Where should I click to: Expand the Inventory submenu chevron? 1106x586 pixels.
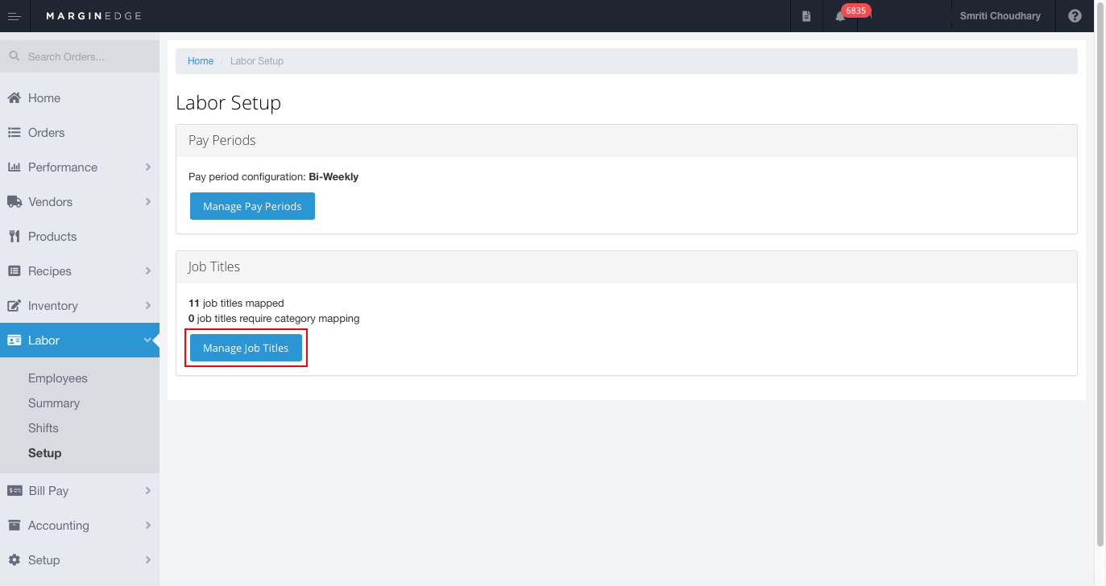point(148,305)
